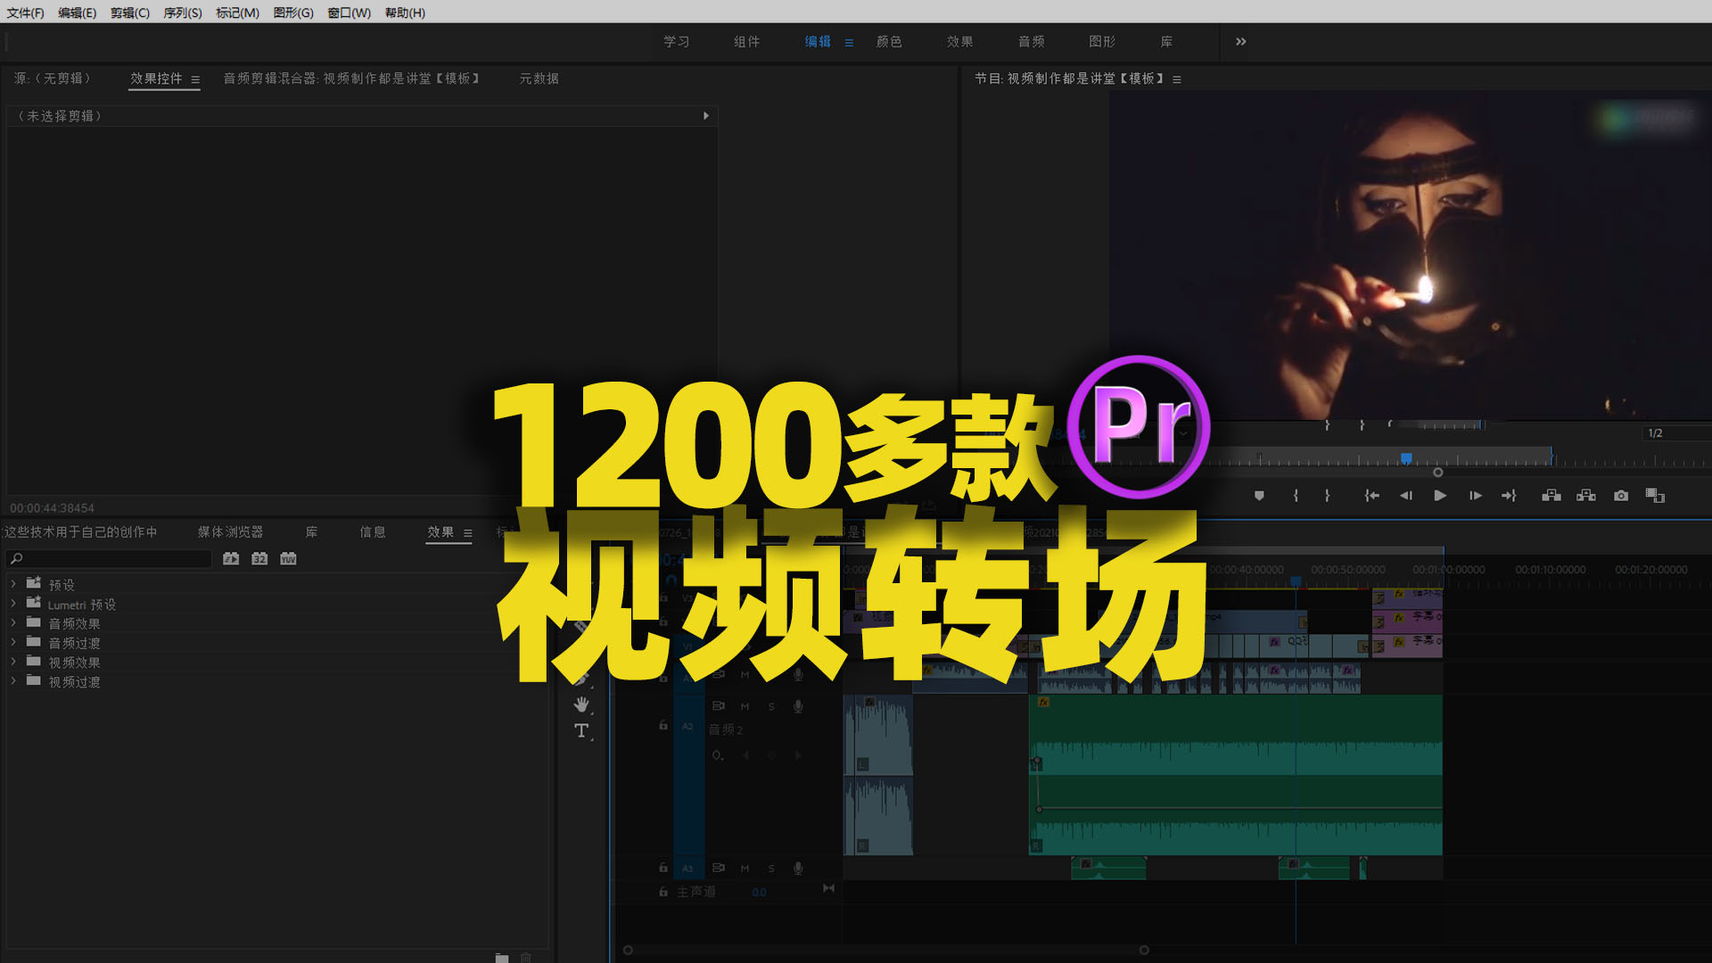Go to In point
Viewport: 1712px width, 963px height.
point(1372,496)
